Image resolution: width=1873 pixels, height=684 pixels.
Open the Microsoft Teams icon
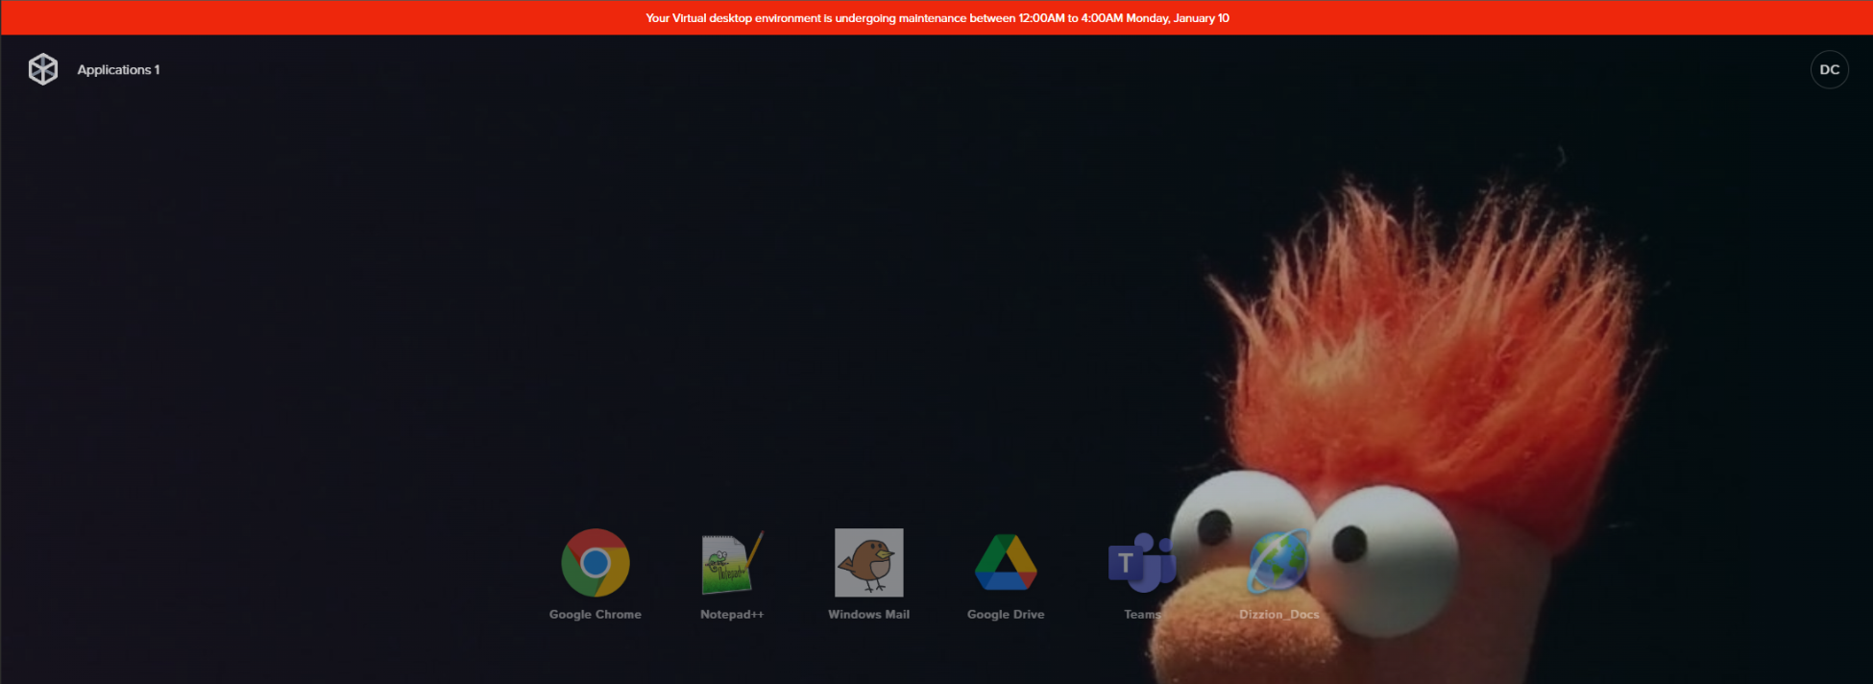[1142, 563]
